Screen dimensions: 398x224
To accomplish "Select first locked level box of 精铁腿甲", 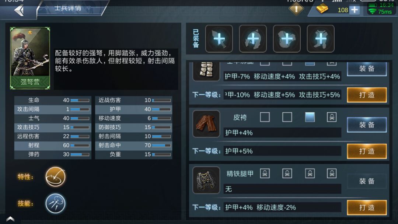I will coord(265,174).
